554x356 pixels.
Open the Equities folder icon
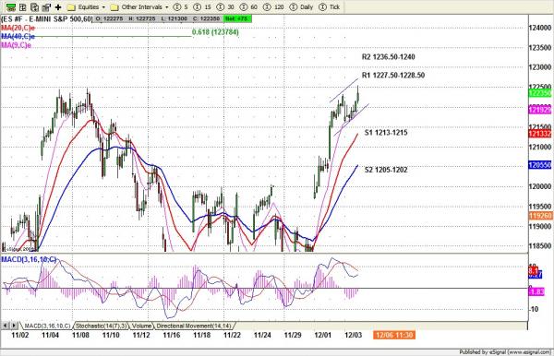click(71, 7)
